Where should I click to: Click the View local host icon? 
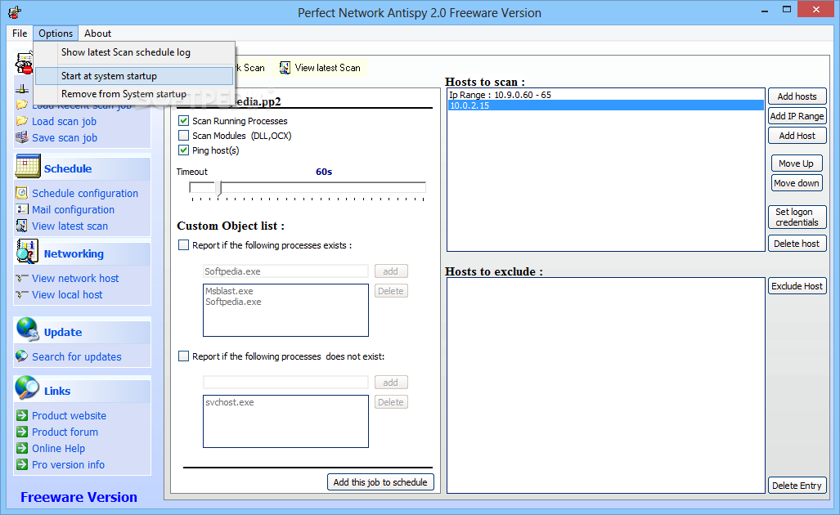pyautogui.click(x=21, y=294)
